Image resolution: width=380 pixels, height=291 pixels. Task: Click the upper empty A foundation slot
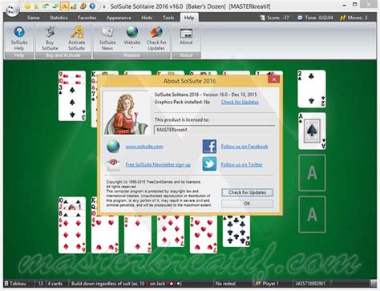point(312,172)
